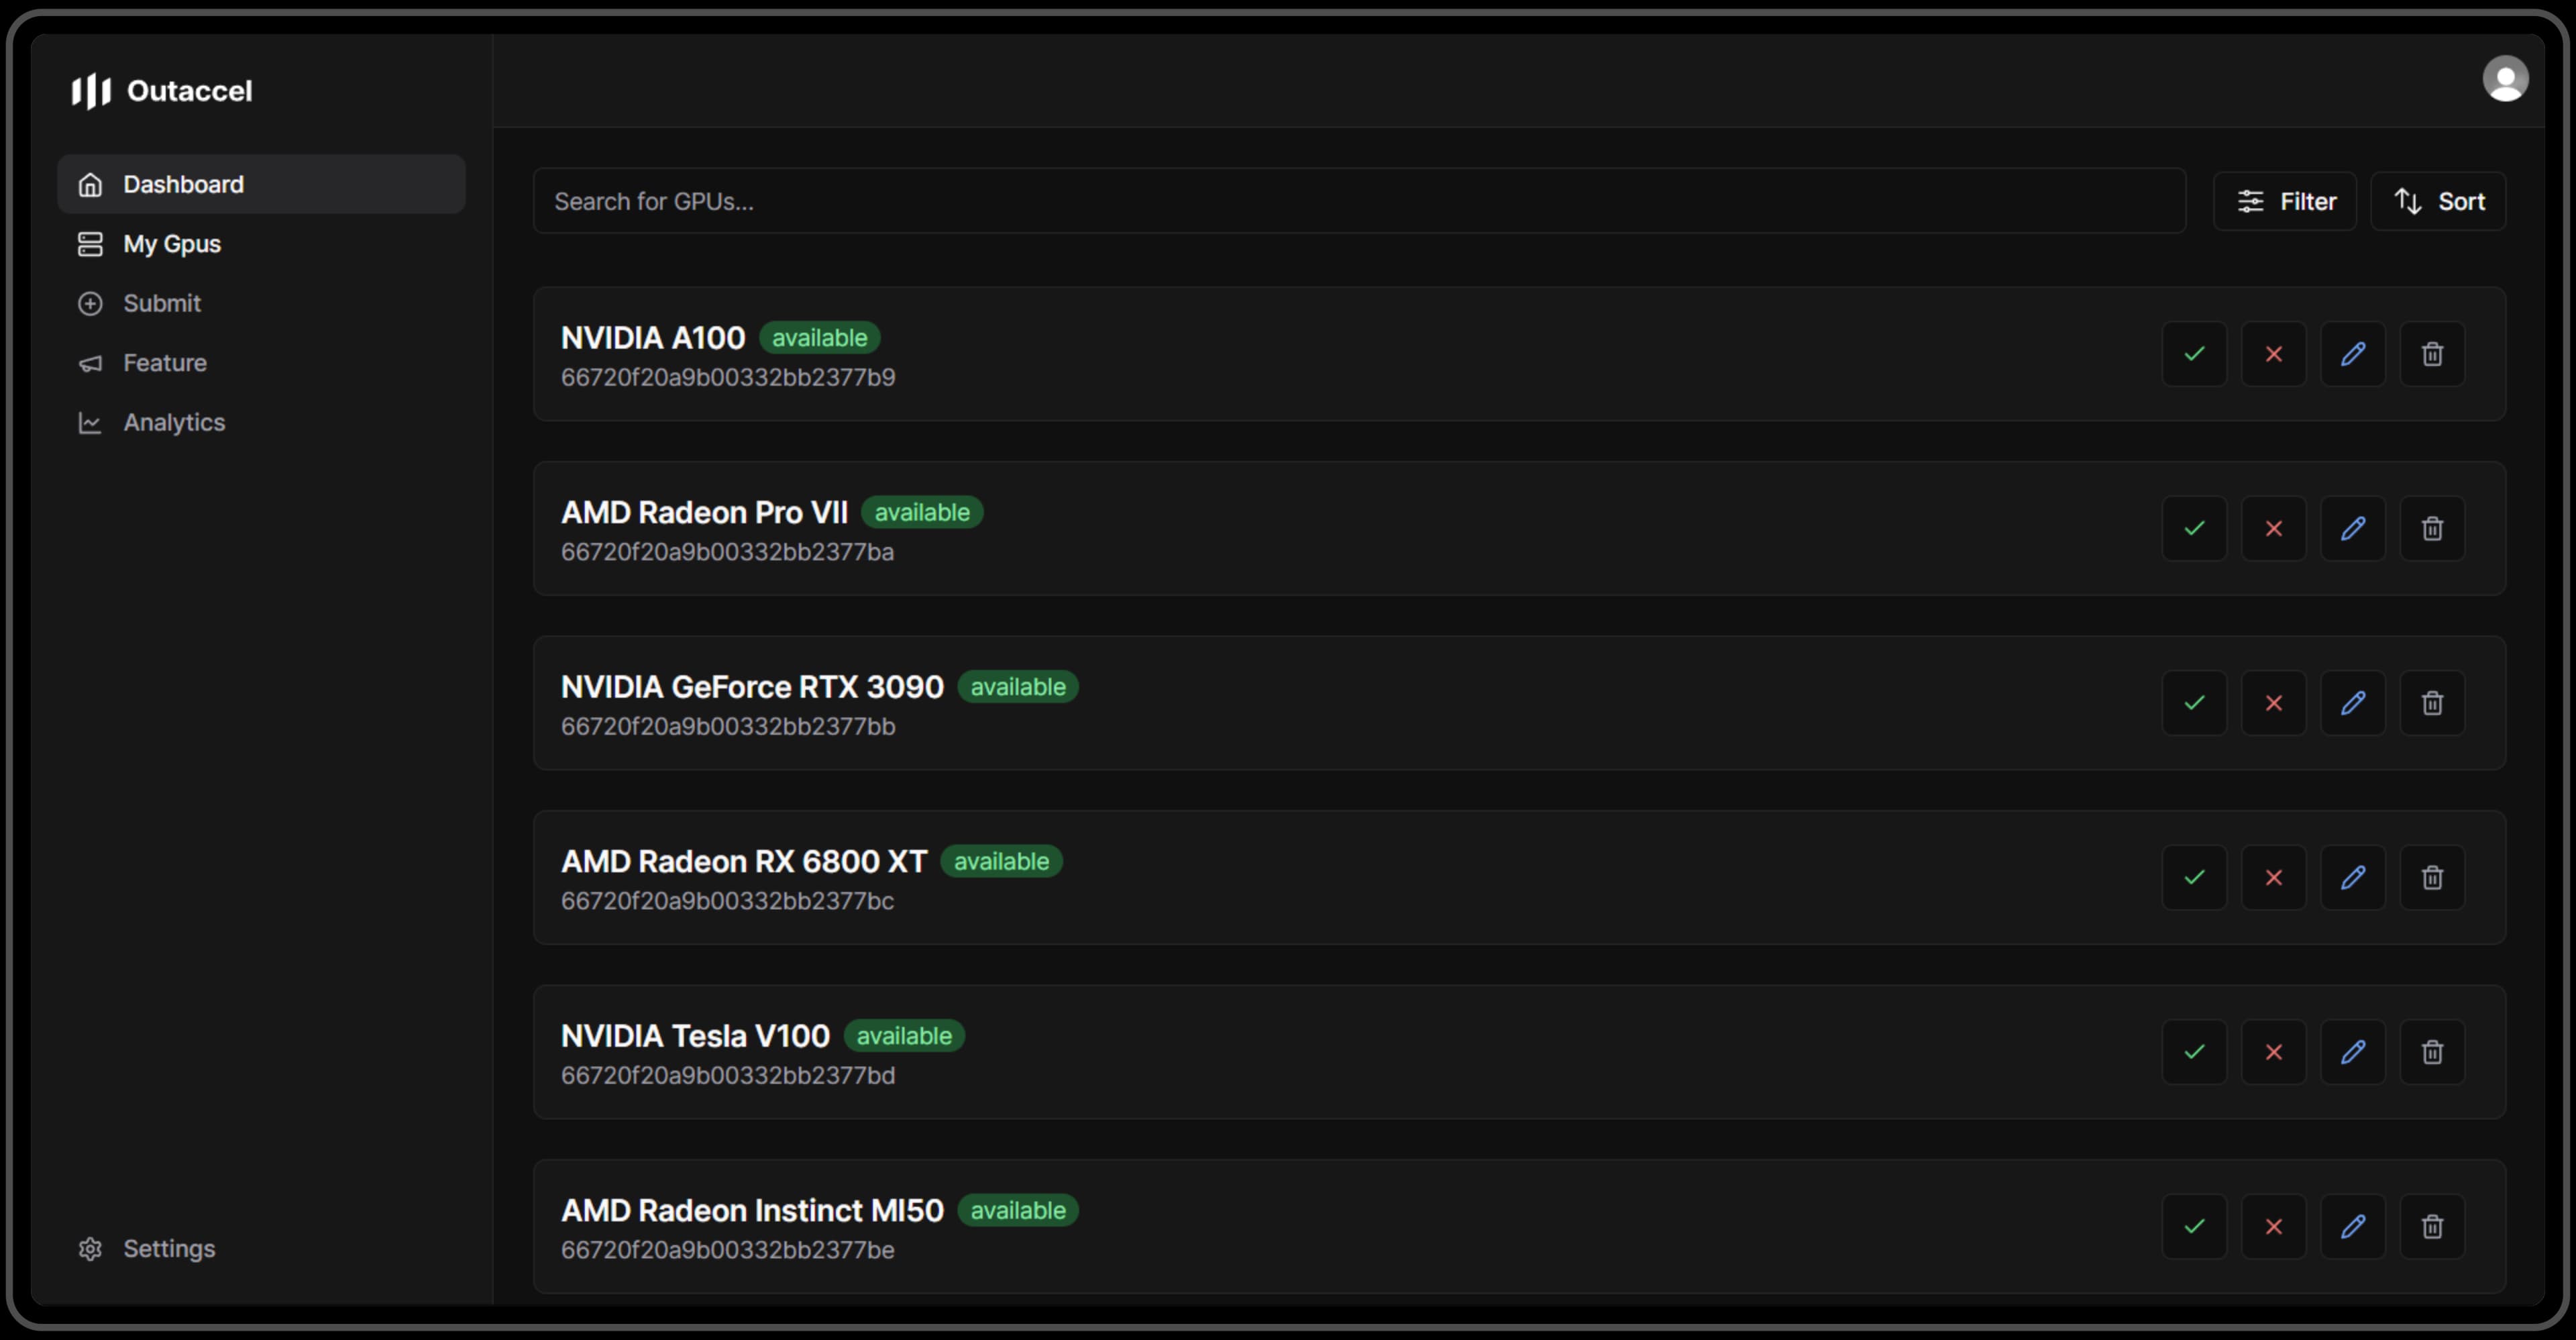This screenshot has height=1340, width=2576.
Task: Edit the AMD Radeon Pro VII entry
Action: (x=2353, y=528)
